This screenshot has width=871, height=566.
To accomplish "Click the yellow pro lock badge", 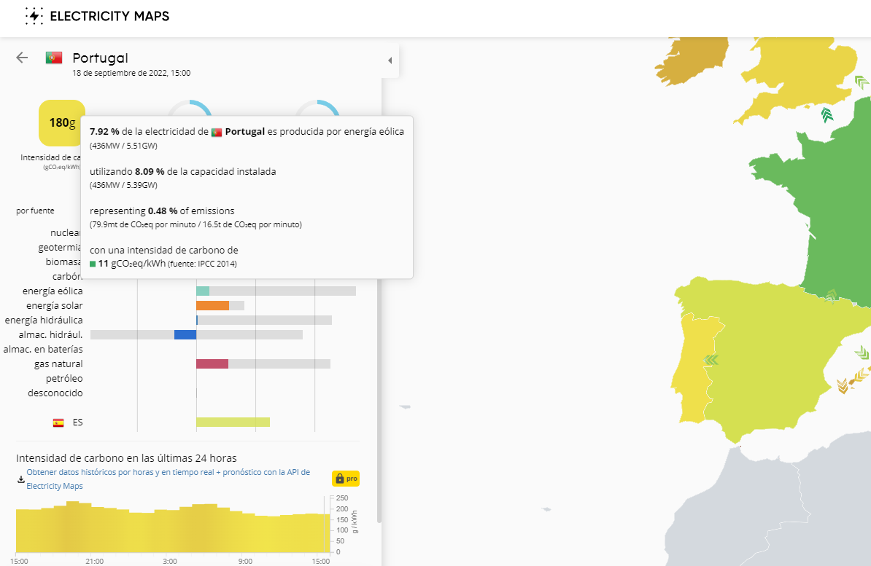I will (346, 479).
